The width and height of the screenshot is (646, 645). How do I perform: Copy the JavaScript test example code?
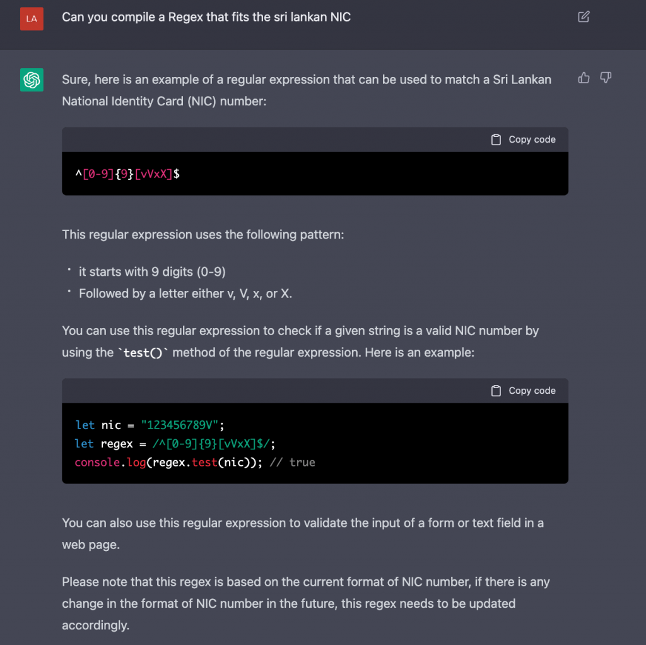(523, 390)
